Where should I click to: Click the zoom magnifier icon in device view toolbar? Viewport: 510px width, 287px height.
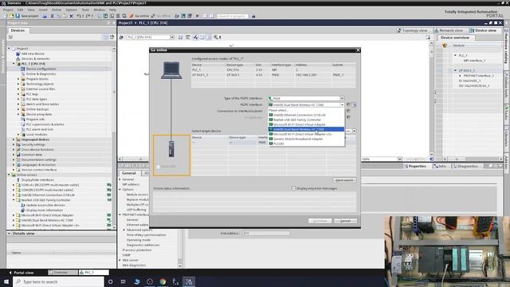click(x=216, y=37)
